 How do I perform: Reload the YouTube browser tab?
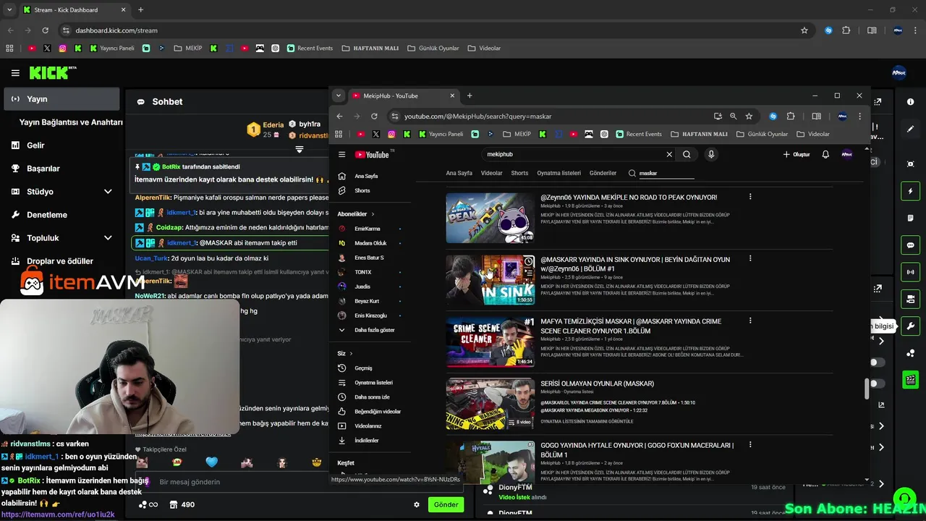(374, 116)
